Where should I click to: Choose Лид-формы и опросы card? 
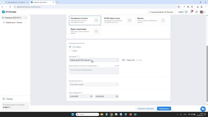tap(85, 20)
